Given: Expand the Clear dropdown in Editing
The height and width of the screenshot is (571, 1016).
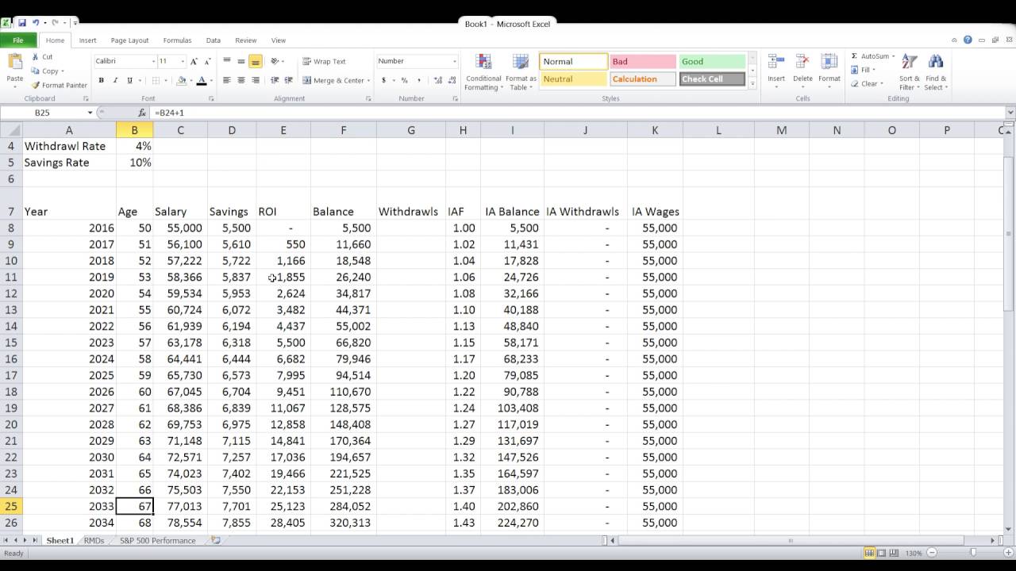Looking at the screenshot, I should coord(881,83).
